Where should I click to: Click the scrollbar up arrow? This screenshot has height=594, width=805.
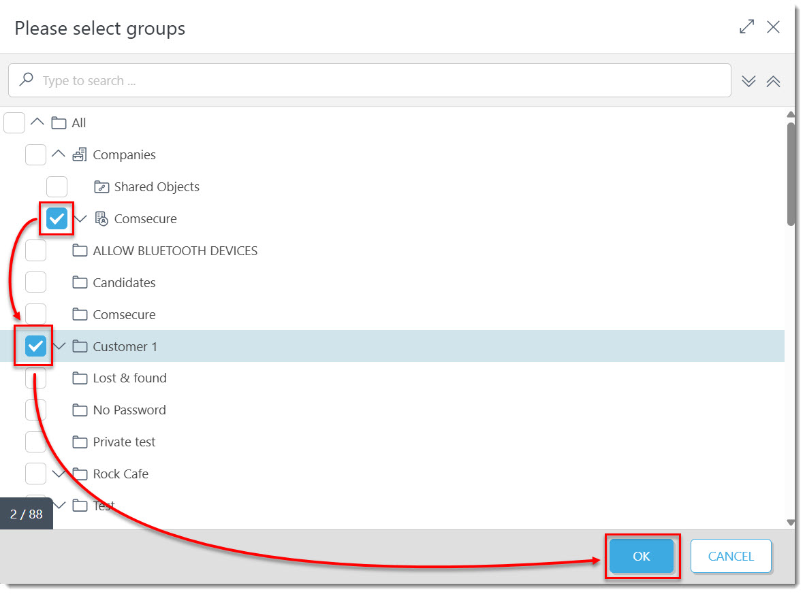pyautogui.click(x=791, y=114)
